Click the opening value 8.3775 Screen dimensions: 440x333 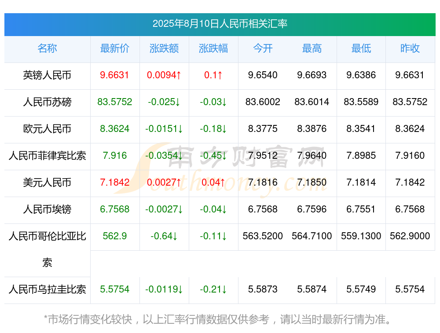tap(263, 129)
